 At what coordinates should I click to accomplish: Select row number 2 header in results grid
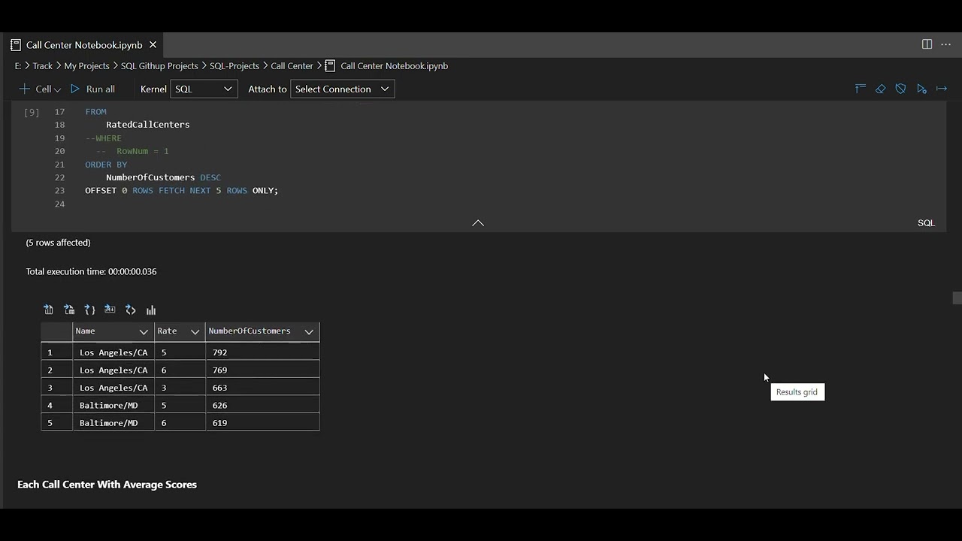click(57, 370)
